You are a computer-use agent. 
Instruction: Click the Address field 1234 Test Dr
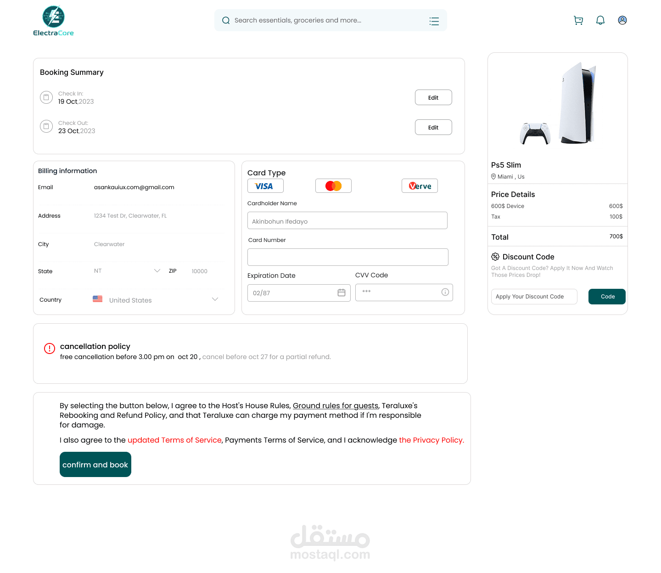(130, 216)
